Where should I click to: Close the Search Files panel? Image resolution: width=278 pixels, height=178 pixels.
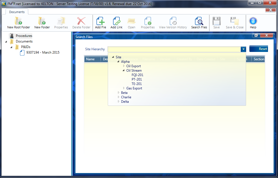tap(267, 35)
